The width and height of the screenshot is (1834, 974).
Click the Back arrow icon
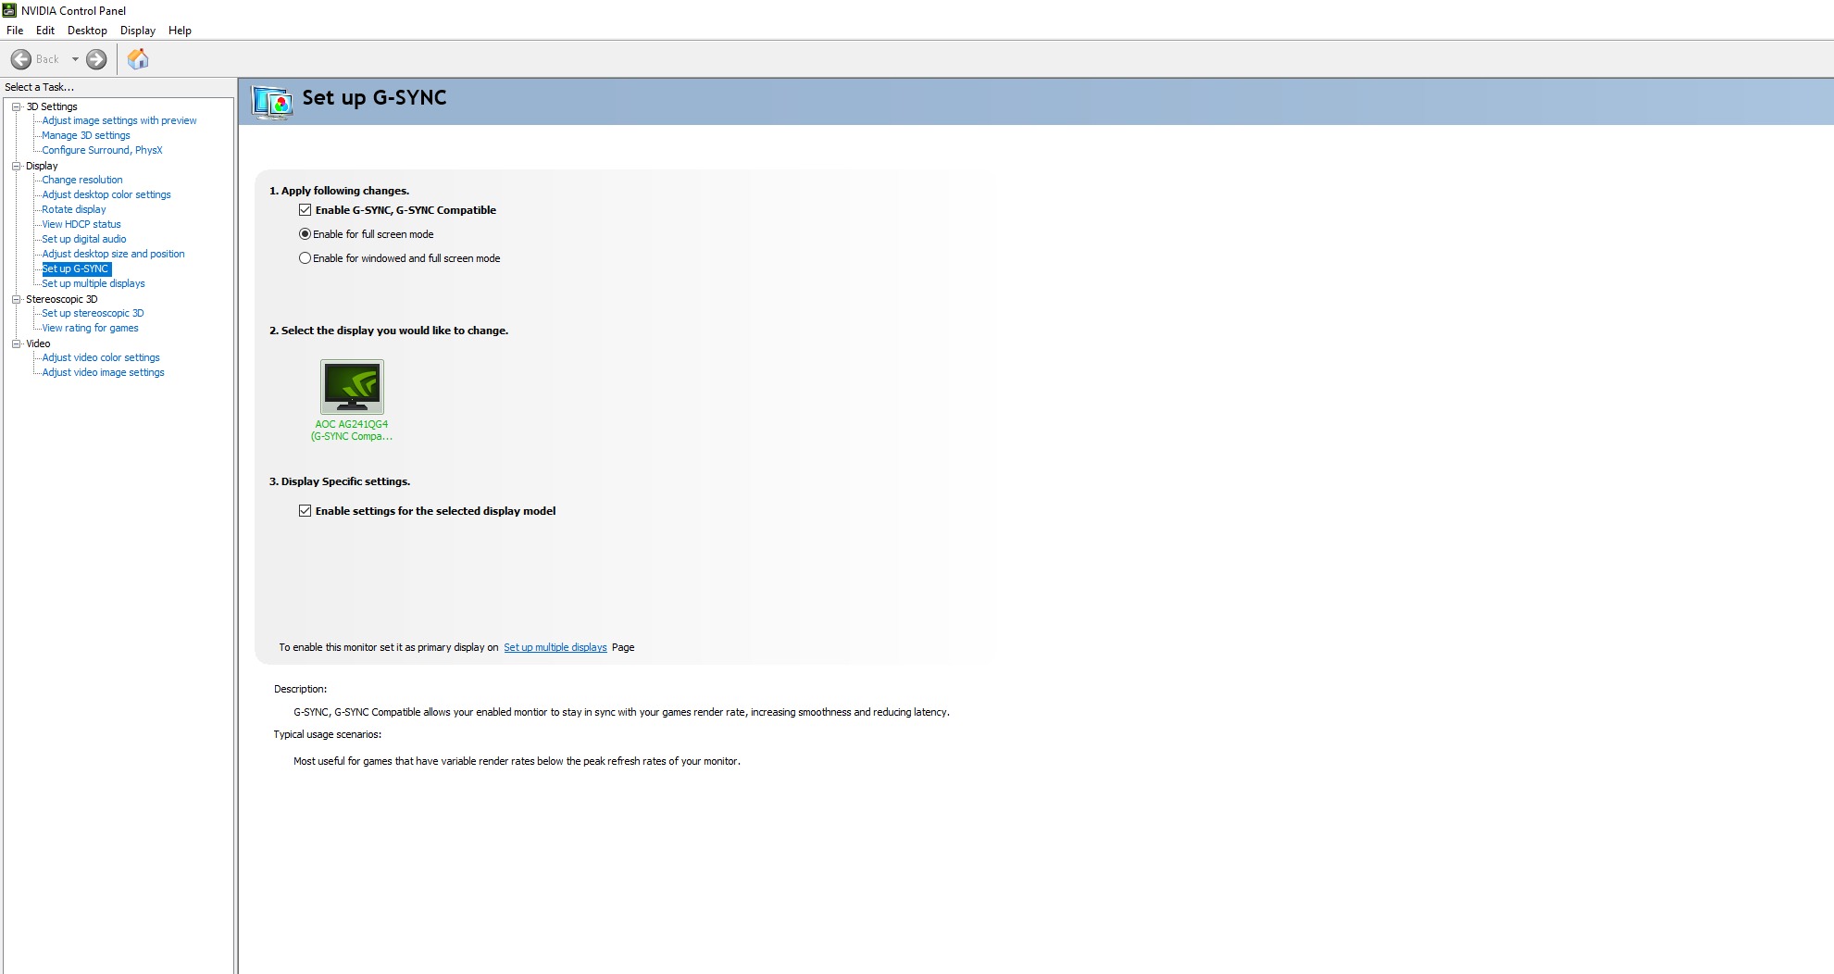(x=20, y=59)
